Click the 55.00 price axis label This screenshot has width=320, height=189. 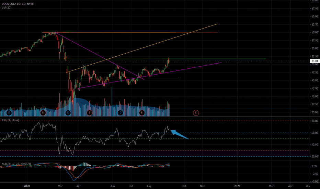coord(315,48)
